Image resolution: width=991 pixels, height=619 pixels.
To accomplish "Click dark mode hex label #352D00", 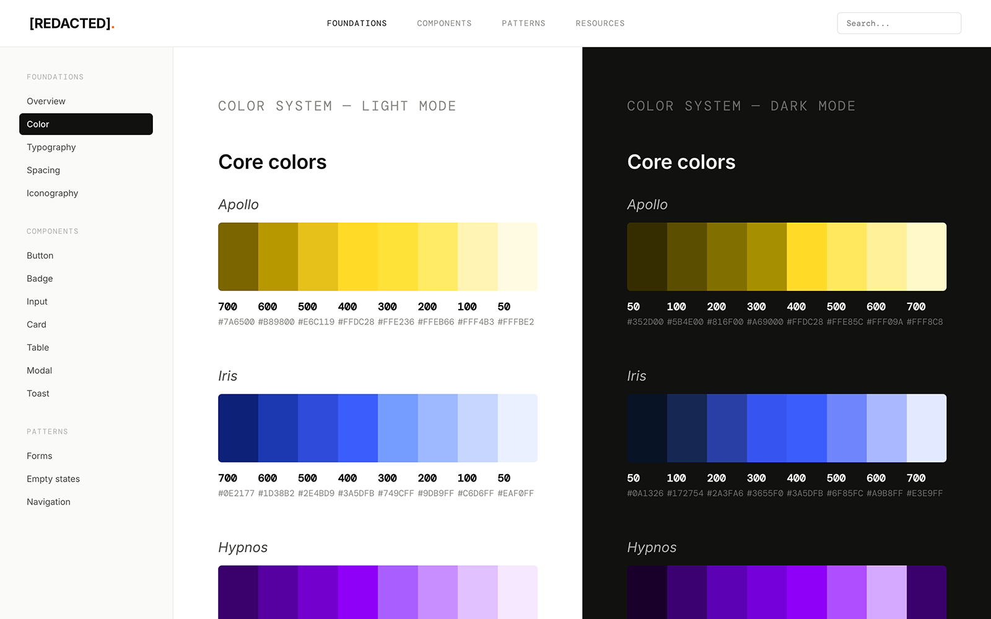I will [x=645, y=322].
